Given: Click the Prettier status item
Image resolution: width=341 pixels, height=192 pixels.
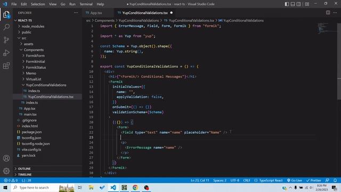Looking at the screenshot, I should click(x=314, y=180).
